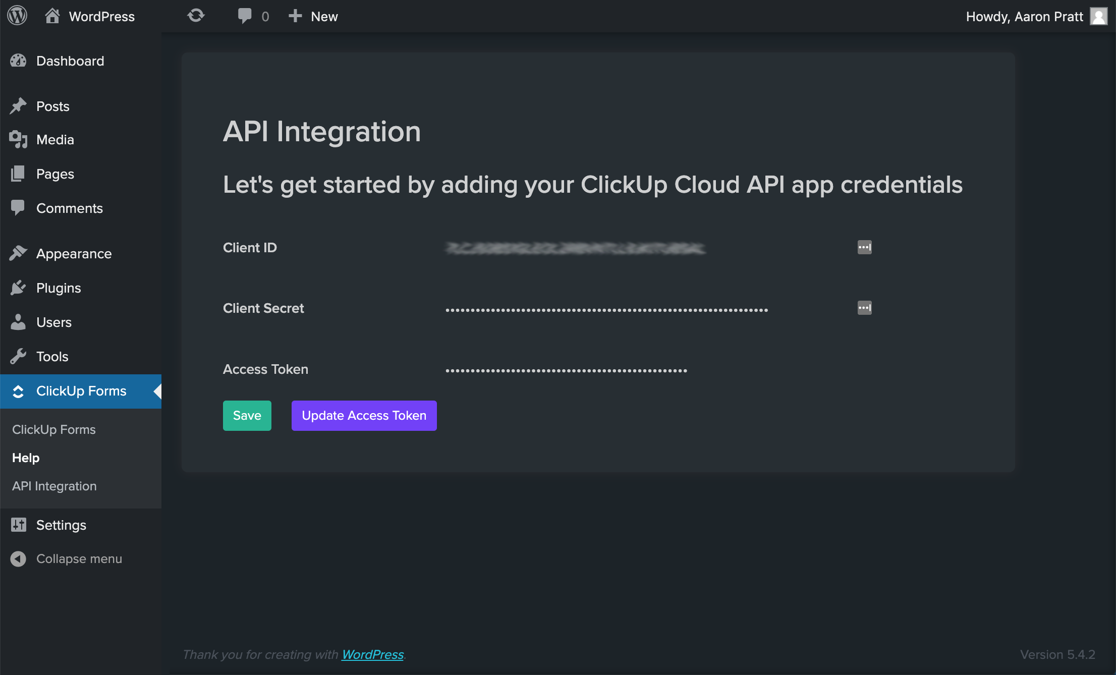
Task: Click the Comments label in sidebar
Action: pyautogui.click(x=70, y=208)
